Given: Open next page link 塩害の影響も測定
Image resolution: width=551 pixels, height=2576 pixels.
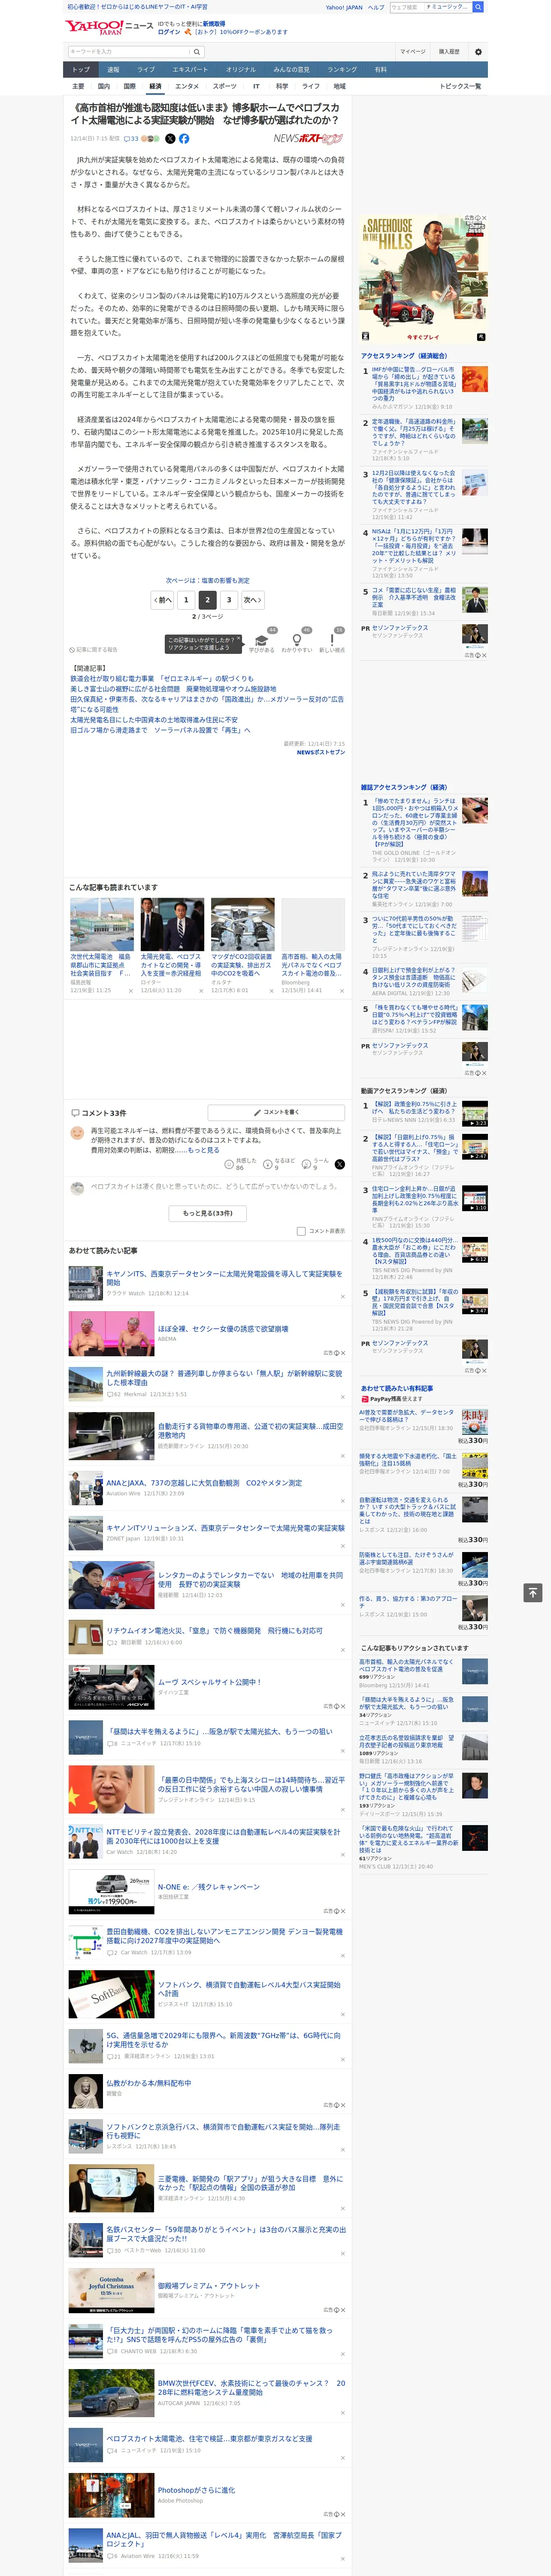Looking at the screenshot, I should (208, 580).
